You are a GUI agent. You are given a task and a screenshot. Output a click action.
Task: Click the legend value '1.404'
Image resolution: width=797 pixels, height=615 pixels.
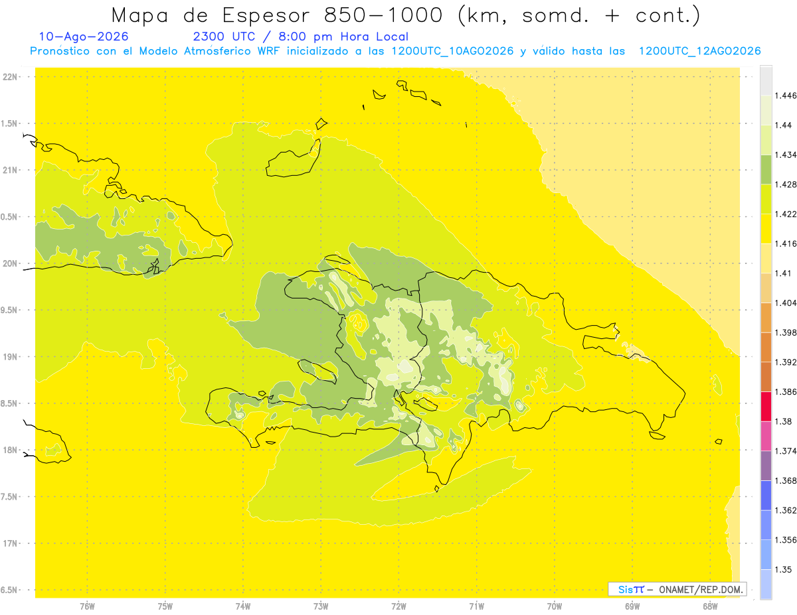point(786,303)
